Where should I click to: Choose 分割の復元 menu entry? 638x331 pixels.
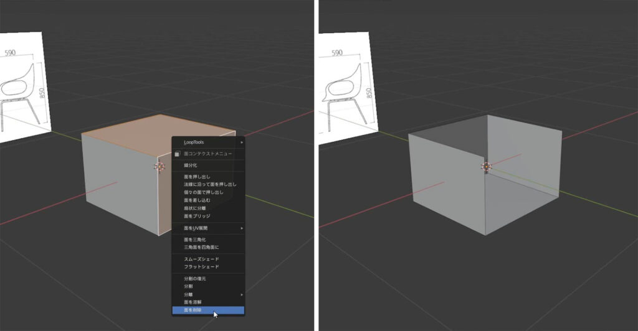coord(194,278)
